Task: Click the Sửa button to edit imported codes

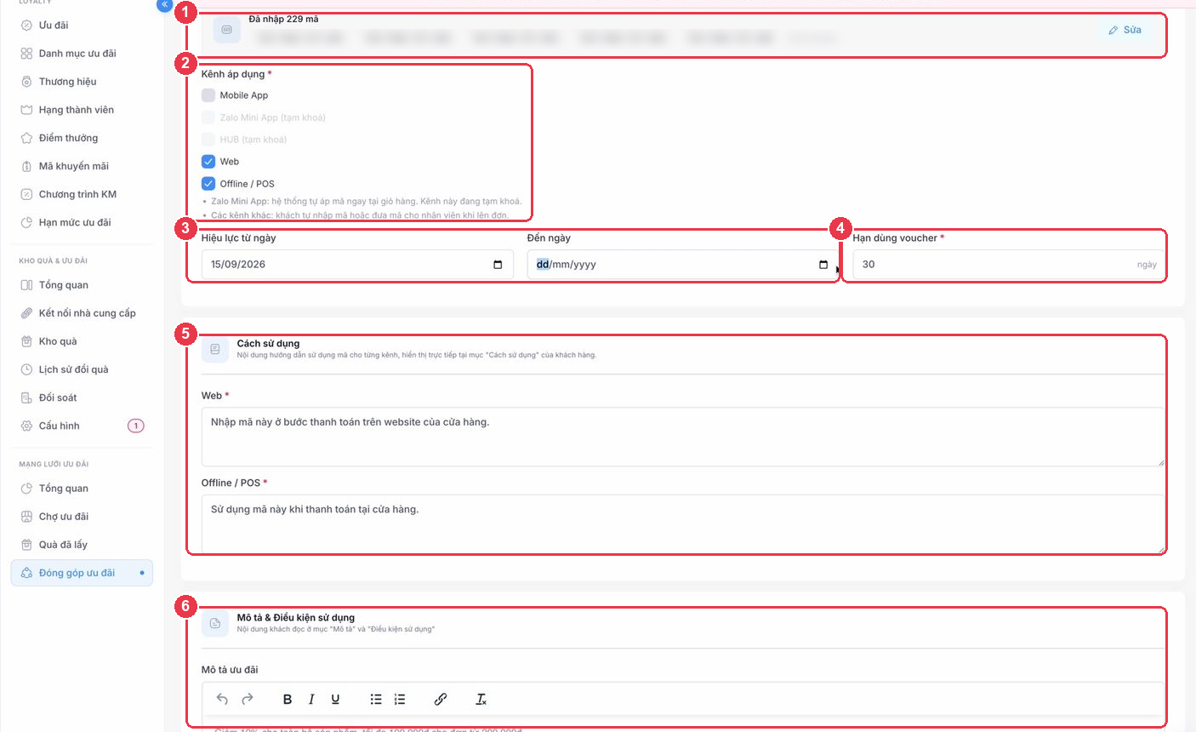Action: 1125,30
